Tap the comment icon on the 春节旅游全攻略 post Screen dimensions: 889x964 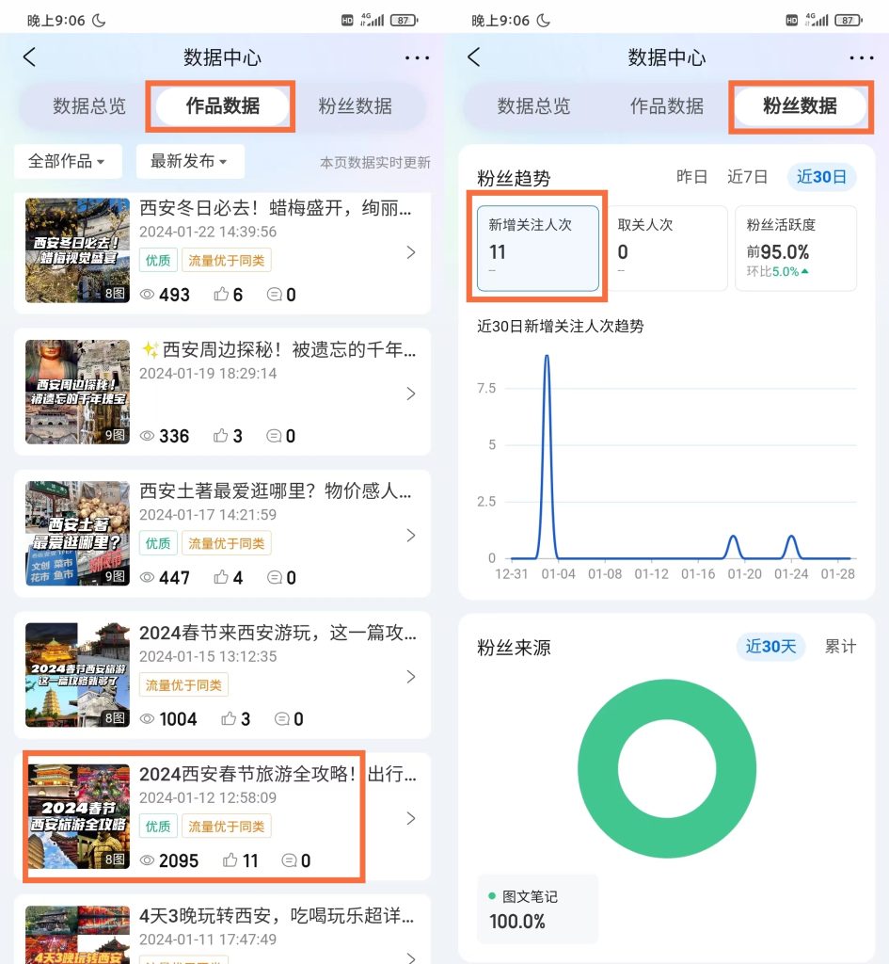pos(289,860)
